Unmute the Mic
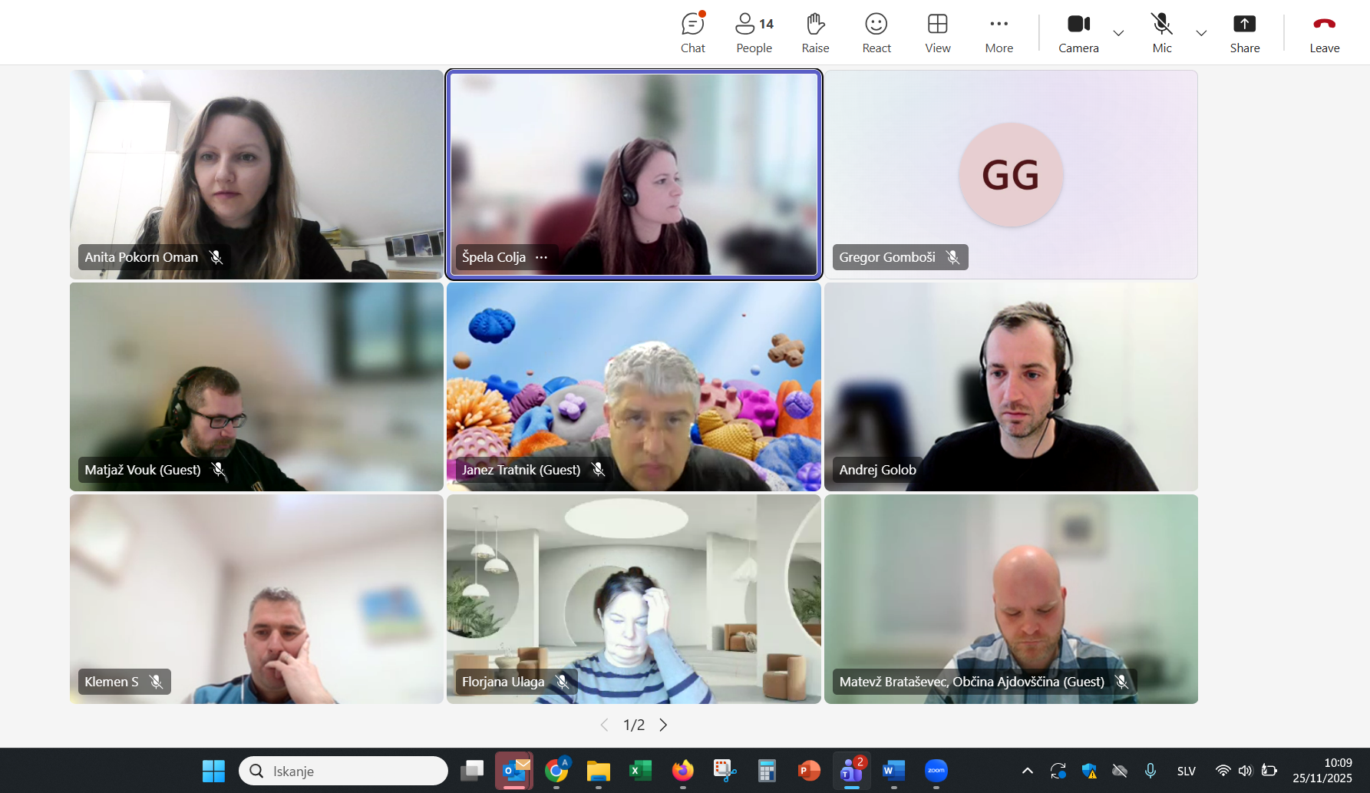Screen dimensions: 1370x793 1161,33
